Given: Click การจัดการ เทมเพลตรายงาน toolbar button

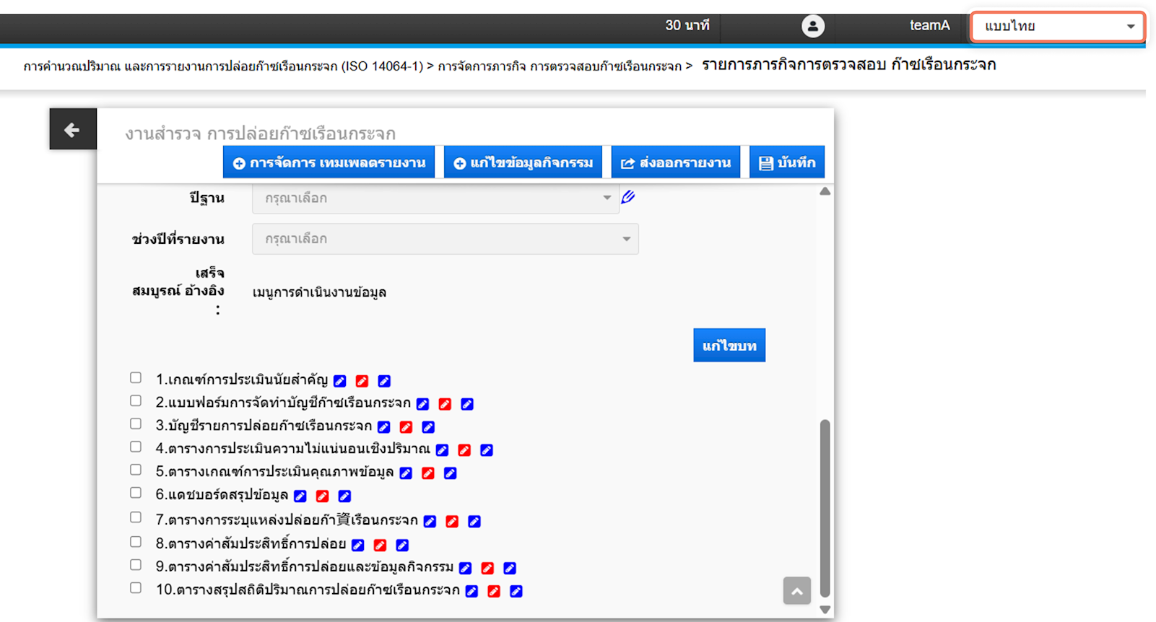Looking at the screenshot, I should [x=329, y=162].
